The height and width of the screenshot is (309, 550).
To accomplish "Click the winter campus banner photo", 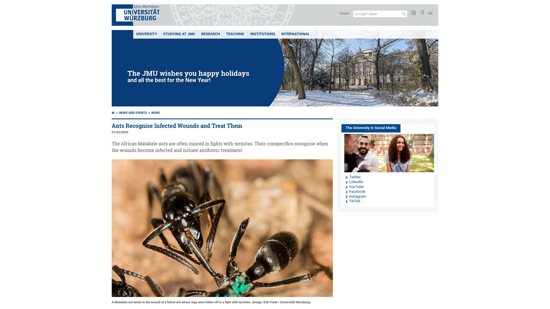I will tap(358, 72).
